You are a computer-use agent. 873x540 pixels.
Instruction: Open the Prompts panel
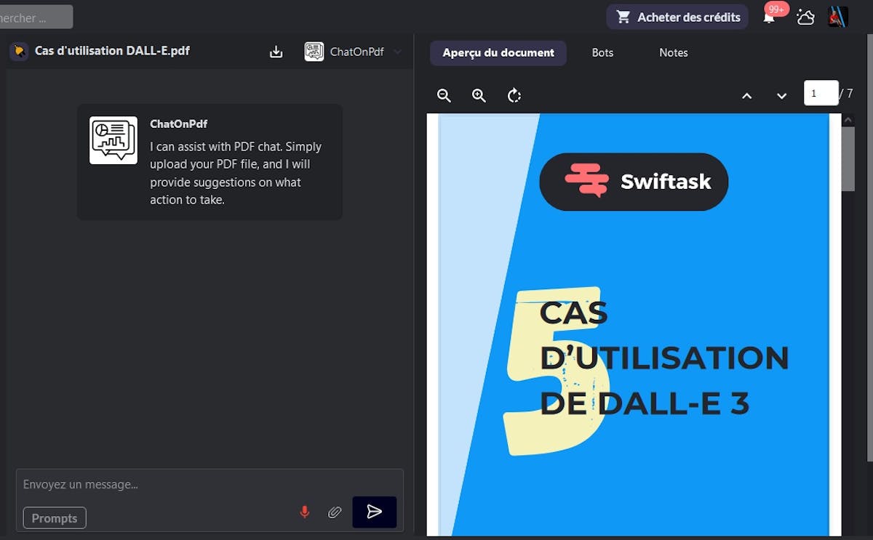pos(55,518)
